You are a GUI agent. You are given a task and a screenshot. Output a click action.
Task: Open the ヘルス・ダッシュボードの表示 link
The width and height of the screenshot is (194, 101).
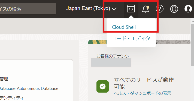[143, 93]
